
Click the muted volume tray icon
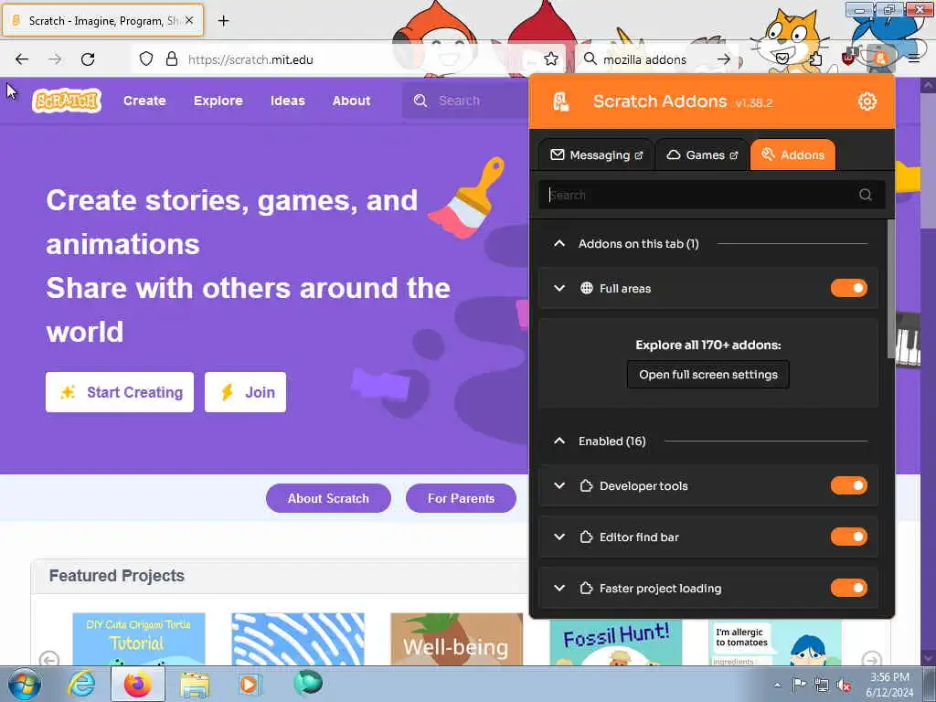[844, 685]
